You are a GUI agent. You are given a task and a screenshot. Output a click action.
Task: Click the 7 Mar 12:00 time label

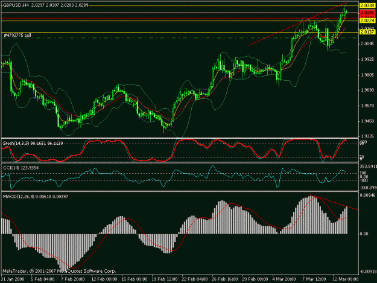314,279
